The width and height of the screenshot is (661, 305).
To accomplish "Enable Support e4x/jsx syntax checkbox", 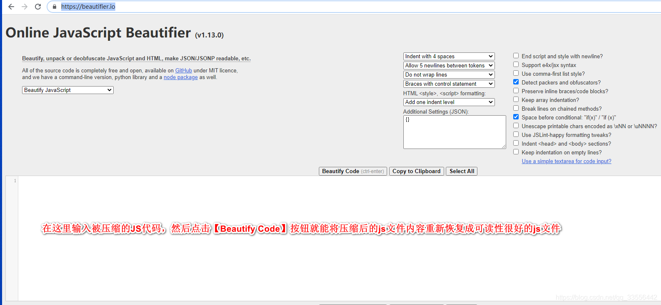I will pos(516,64).
